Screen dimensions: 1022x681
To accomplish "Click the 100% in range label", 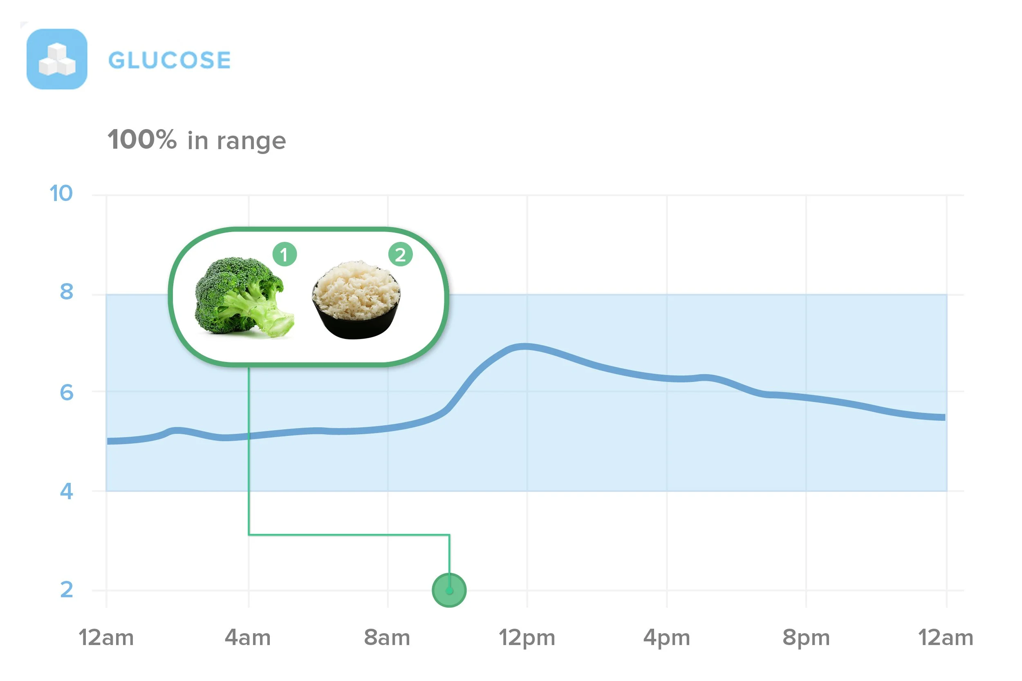I will [197, 140].
